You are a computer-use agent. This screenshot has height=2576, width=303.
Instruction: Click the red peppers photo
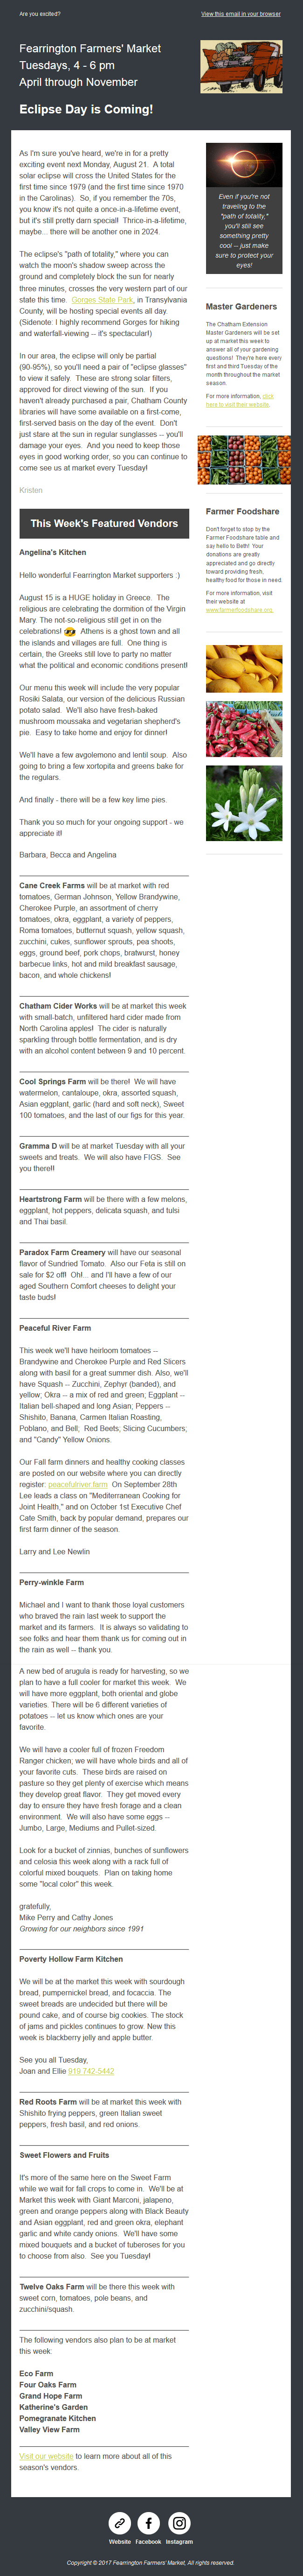coord(244,729)
